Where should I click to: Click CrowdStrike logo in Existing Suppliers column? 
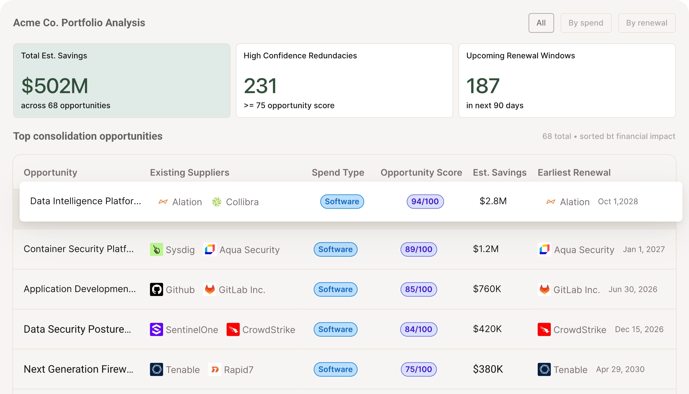(233, 329)
